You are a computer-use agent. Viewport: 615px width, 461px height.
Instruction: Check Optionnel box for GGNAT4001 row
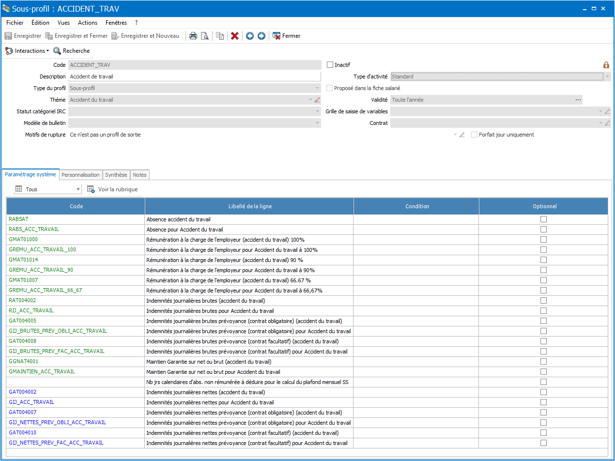(x=543, y=362)
